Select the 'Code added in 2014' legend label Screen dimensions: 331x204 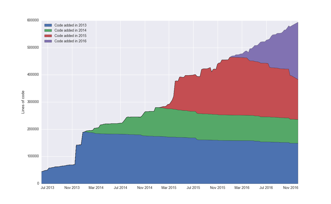[x=71, y=30]
